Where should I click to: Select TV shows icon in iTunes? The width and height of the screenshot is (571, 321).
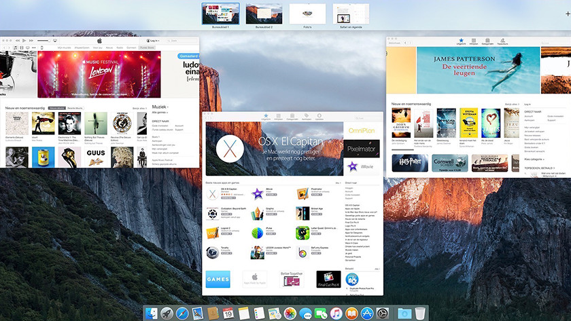coord(27,48)
